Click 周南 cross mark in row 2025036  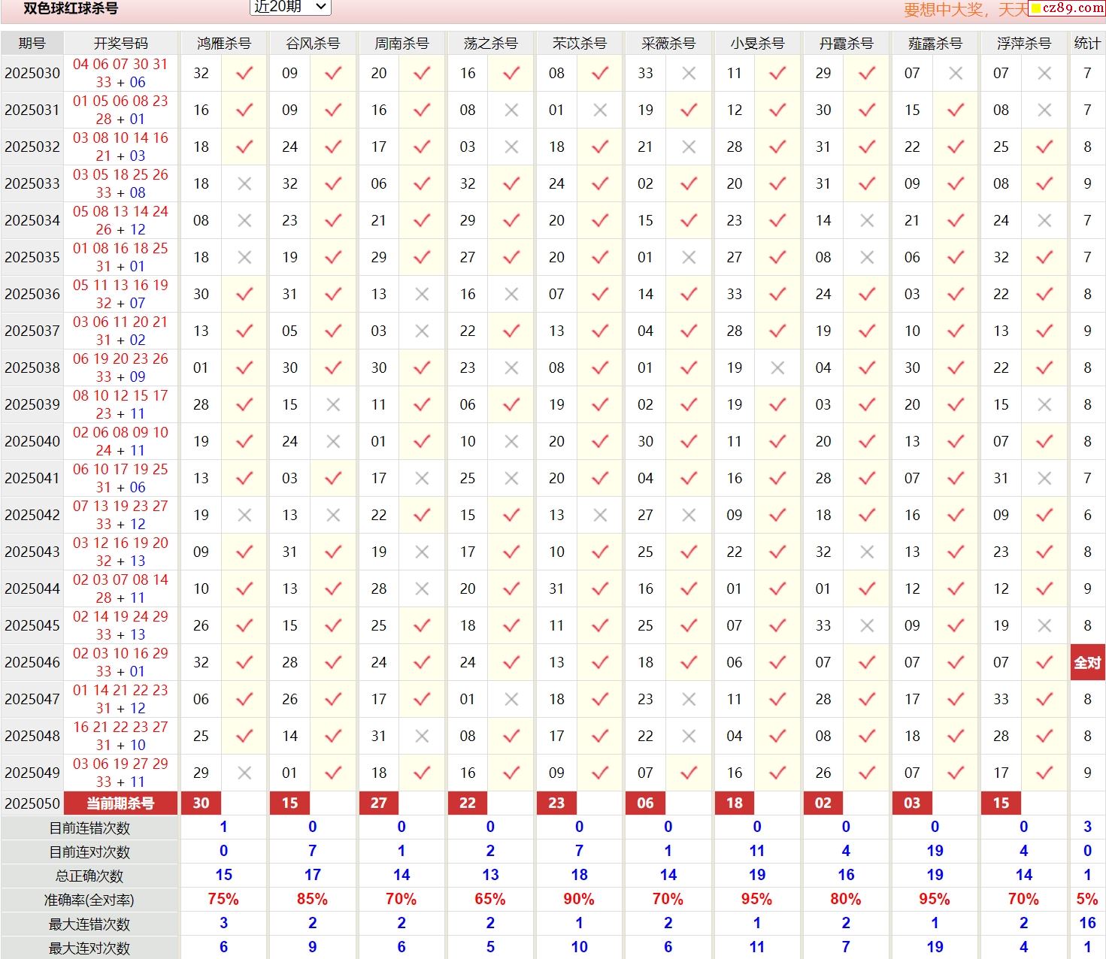coord(422,294)
